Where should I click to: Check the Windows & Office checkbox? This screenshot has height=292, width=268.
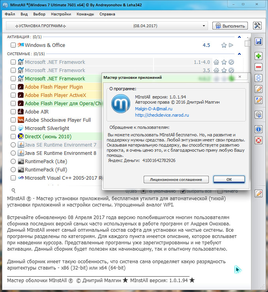pos(13,45)
